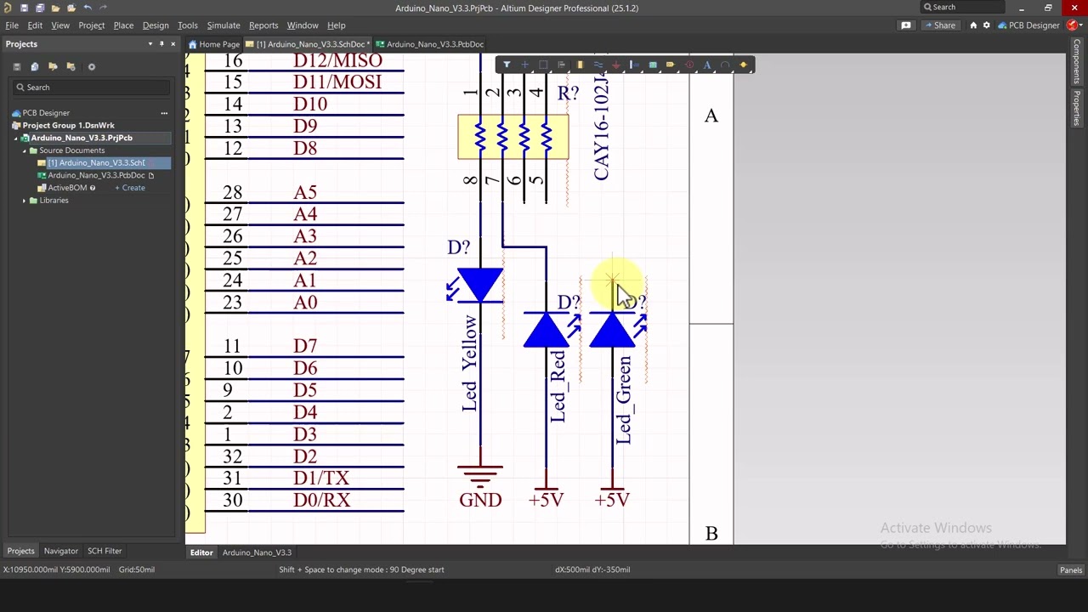Open the Design menu
The height and width of the screenshot is (612, 1088).
[156, 25]
